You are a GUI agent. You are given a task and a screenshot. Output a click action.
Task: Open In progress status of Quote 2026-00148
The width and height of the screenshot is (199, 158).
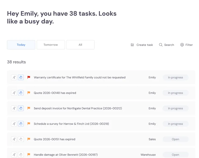click(175, 93)
